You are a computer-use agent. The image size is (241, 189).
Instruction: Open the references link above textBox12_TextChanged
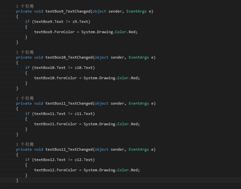(25, 144)
